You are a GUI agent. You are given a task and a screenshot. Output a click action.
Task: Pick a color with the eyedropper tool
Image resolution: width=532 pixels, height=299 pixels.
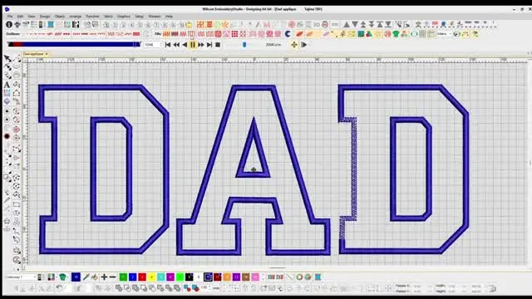86,277
